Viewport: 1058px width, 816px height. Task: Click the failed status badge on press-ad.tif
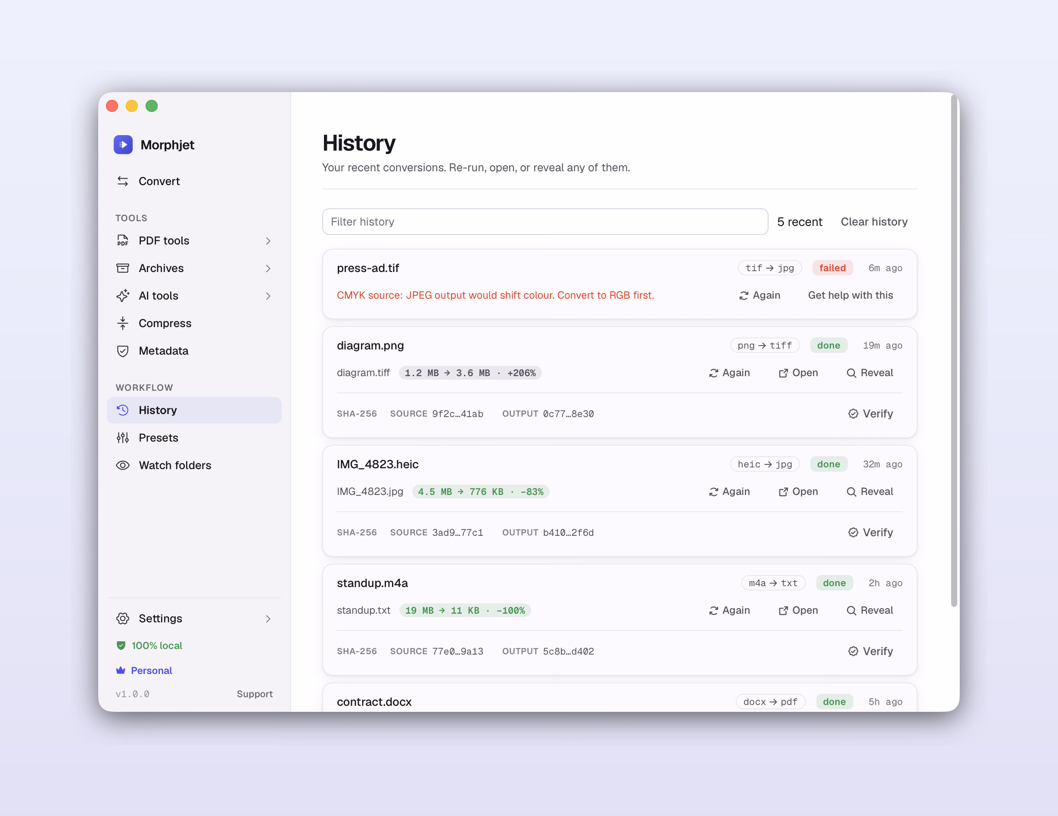[x=832, y=268]
